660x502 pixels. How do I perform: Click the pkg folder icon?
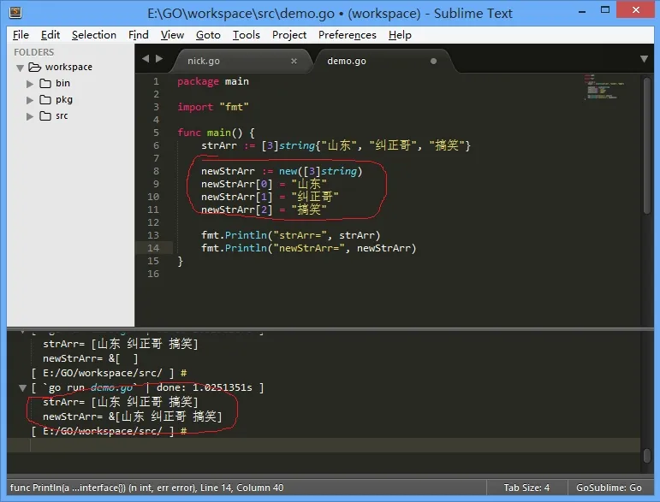[x=45, y=100]
